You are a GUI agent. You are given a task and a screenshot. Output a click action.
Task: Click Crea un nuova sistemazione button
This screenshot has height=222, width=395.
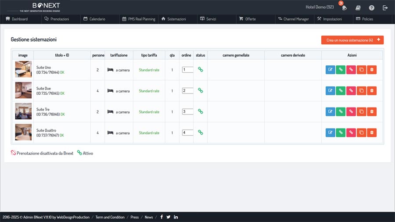point(352,40)
